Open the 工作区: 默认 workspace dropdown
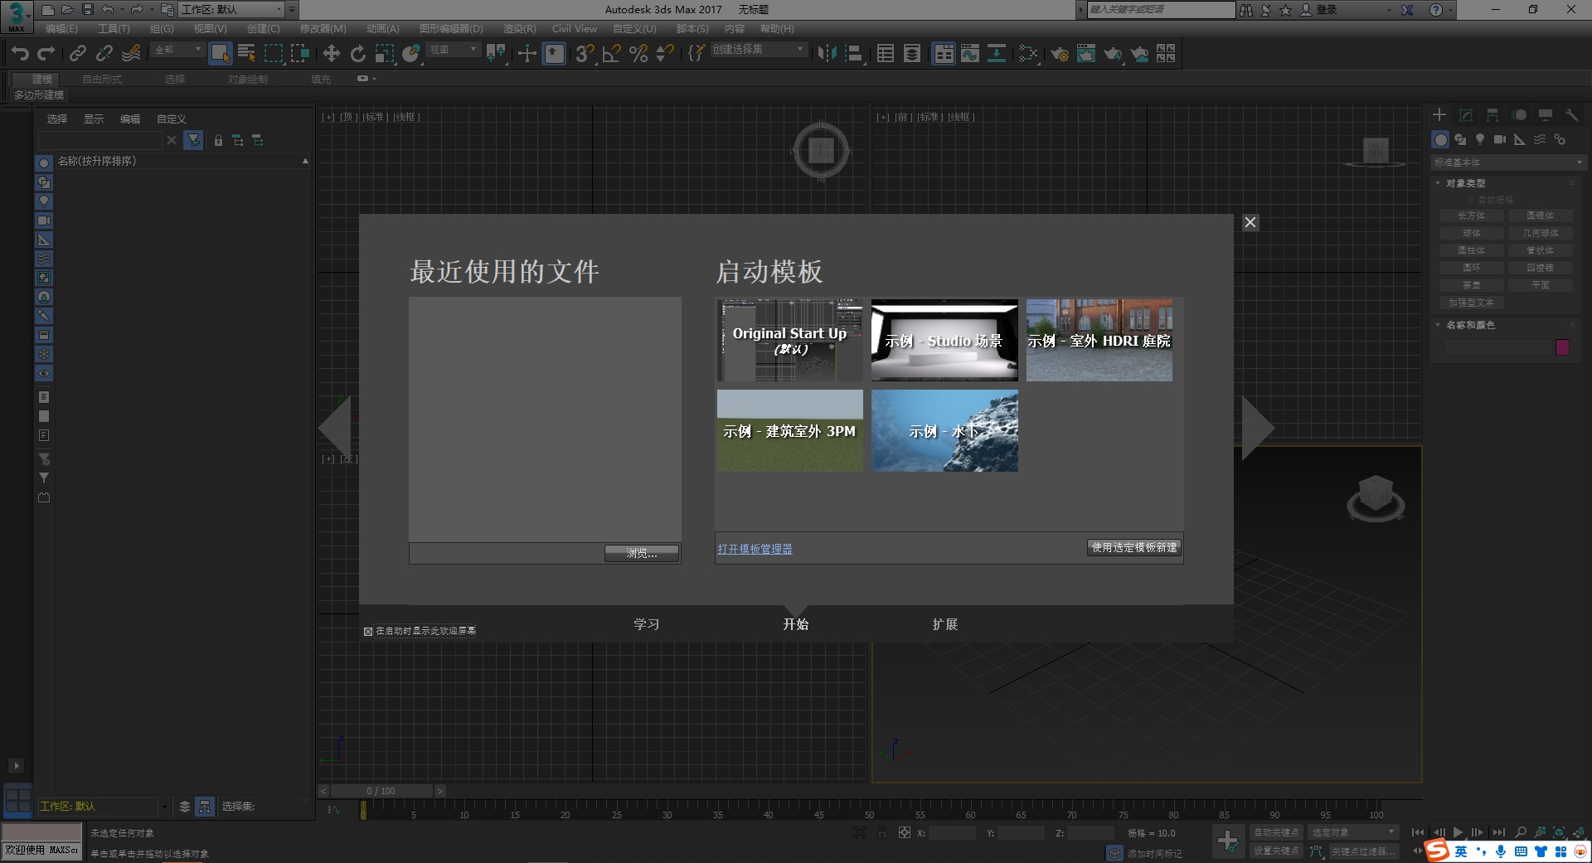 pyautogui.click(x=231, y=10)
